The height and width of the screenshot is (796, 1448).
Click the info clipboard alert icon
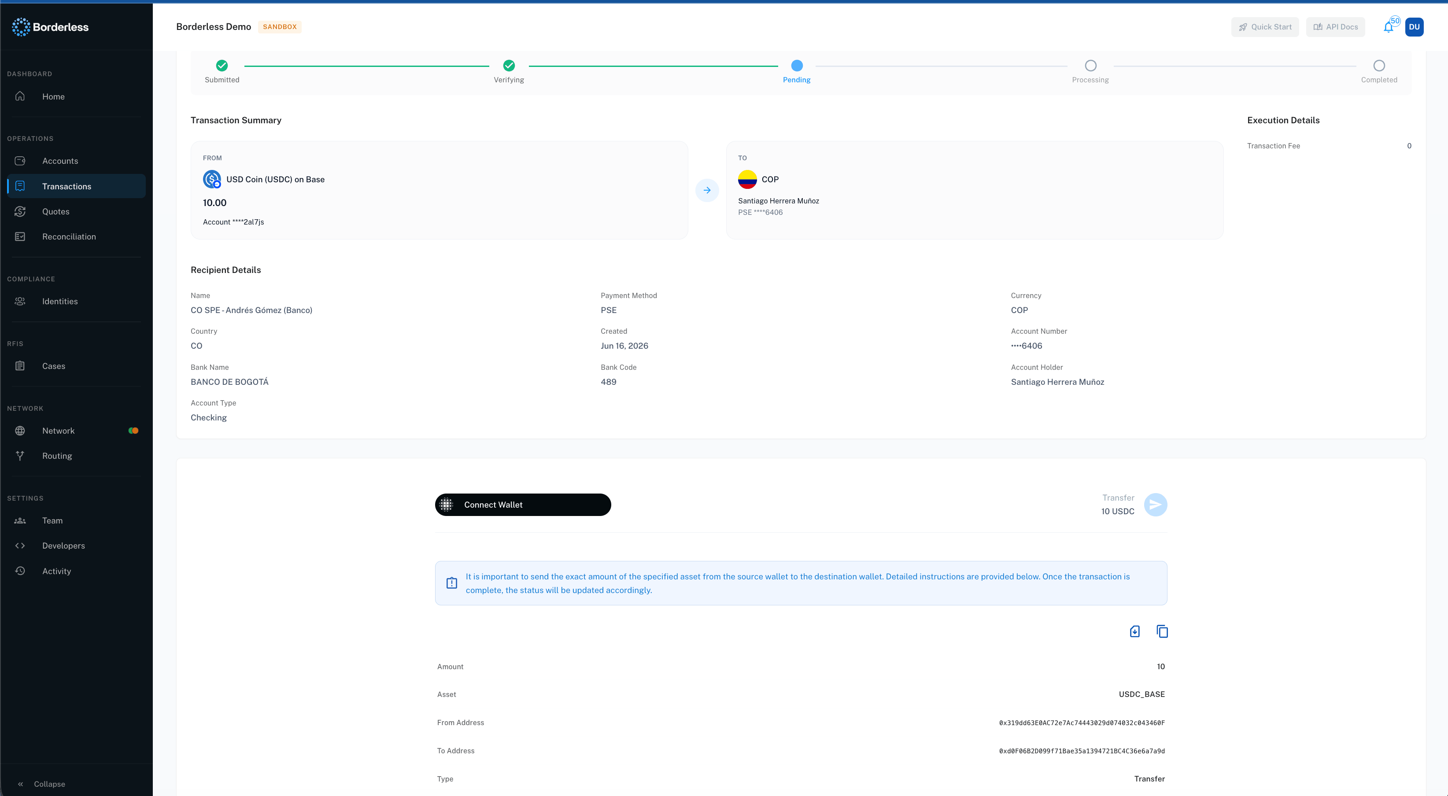(x=451, y=583)
